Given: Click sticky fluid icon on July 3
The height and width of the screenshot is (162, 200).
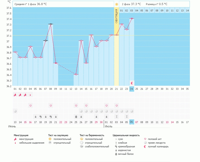Looking at the screenshot, I should click(117, 117).
